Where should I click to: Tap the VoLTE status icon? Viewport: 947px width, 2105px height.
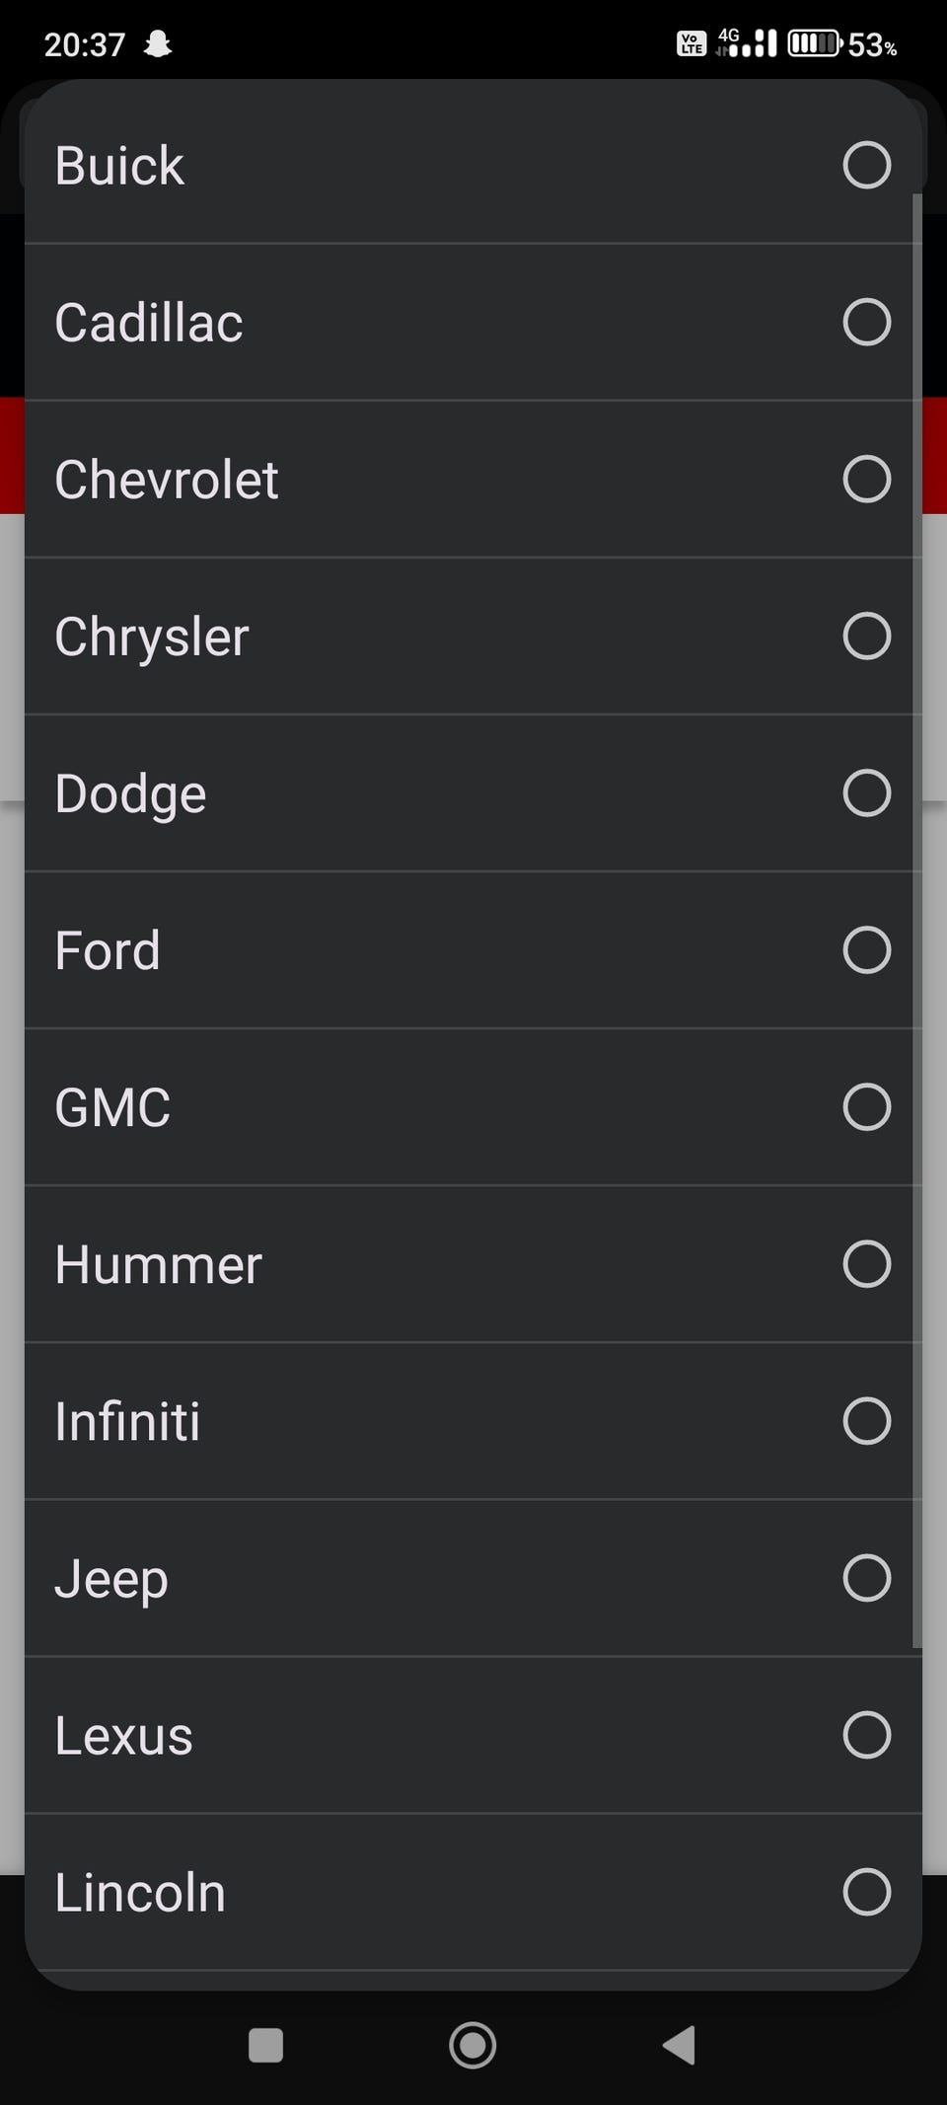click(x=691, y=44)
